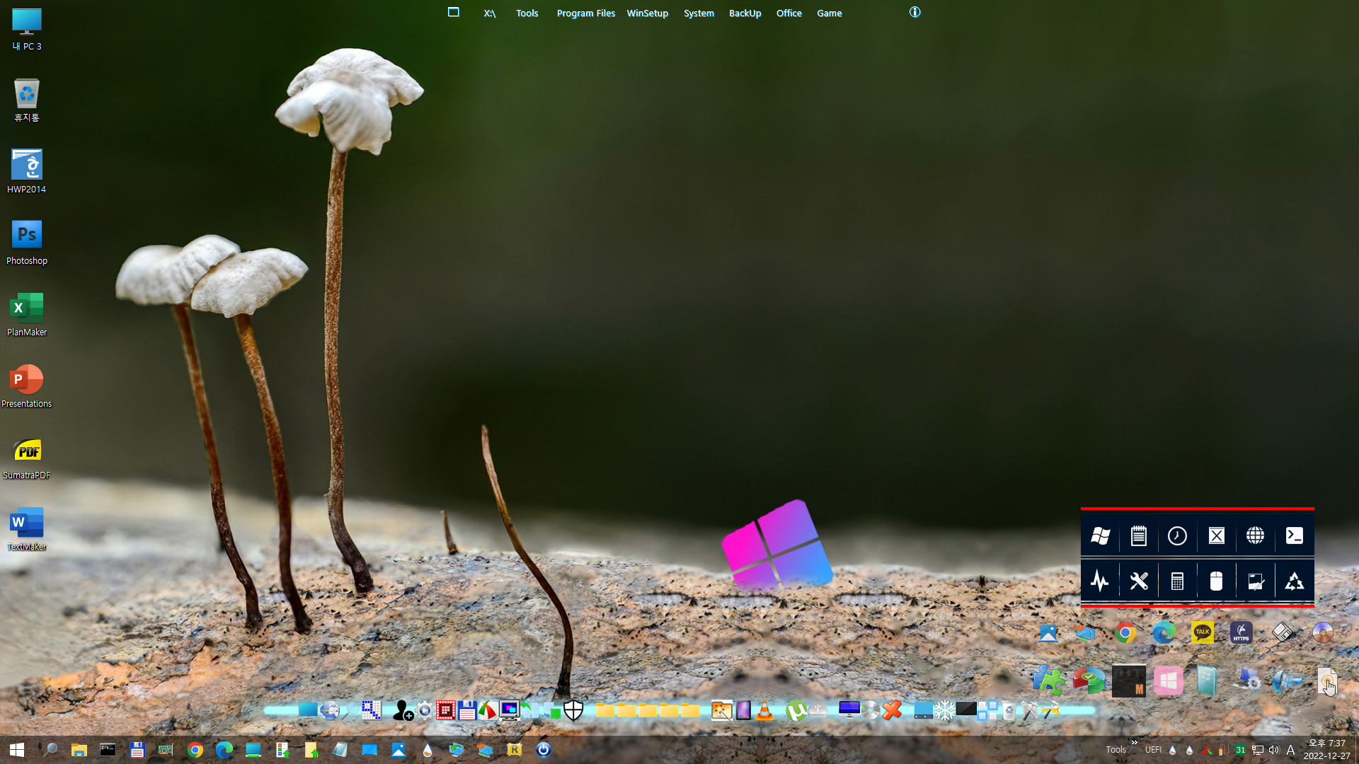Screen dimensions: 1359x764
Task: Open the X:\ drive menu in top bar
Action: click(x=490, y=13)
